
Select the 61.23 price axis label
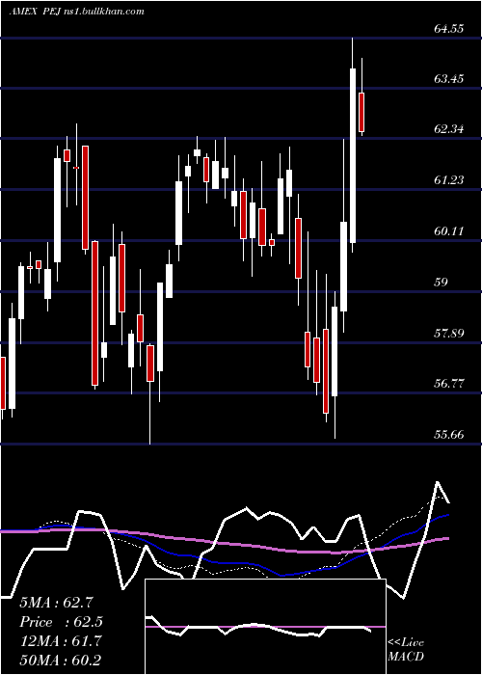point(449,180)
